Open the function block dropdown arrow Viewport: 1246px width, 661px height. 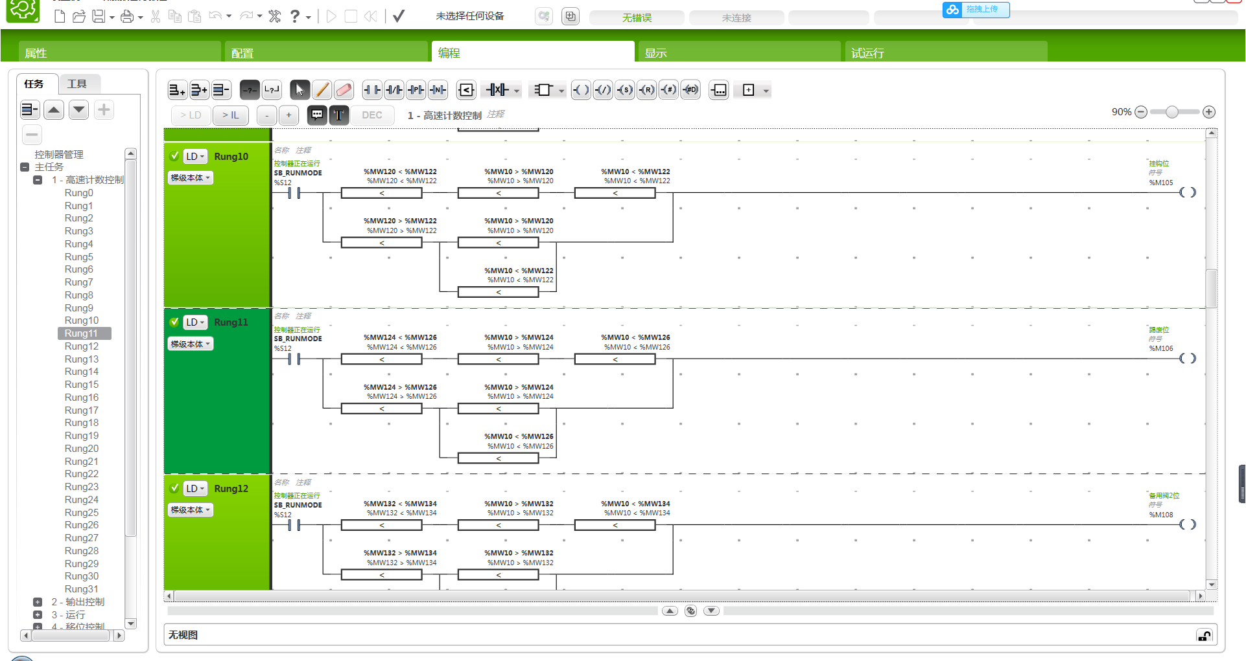561,91
